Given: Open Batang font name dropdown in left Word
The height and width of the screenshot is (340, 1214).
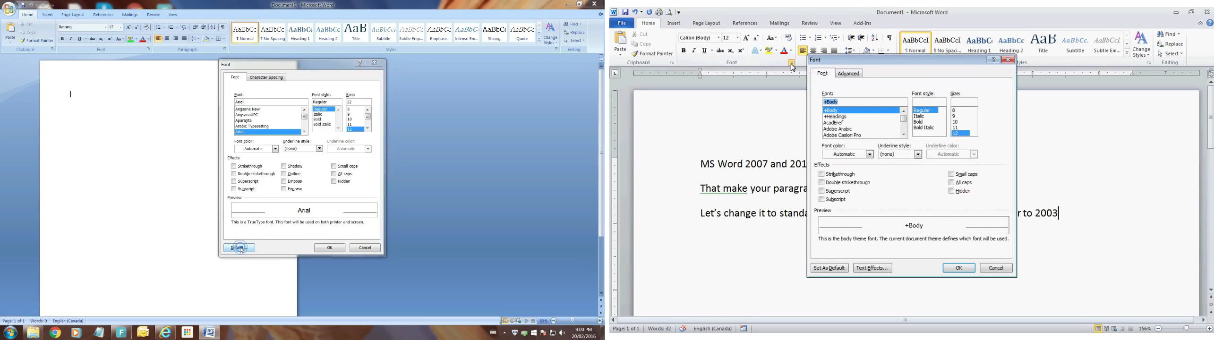Looking at the screenshot, I should [x=105, y=27].
